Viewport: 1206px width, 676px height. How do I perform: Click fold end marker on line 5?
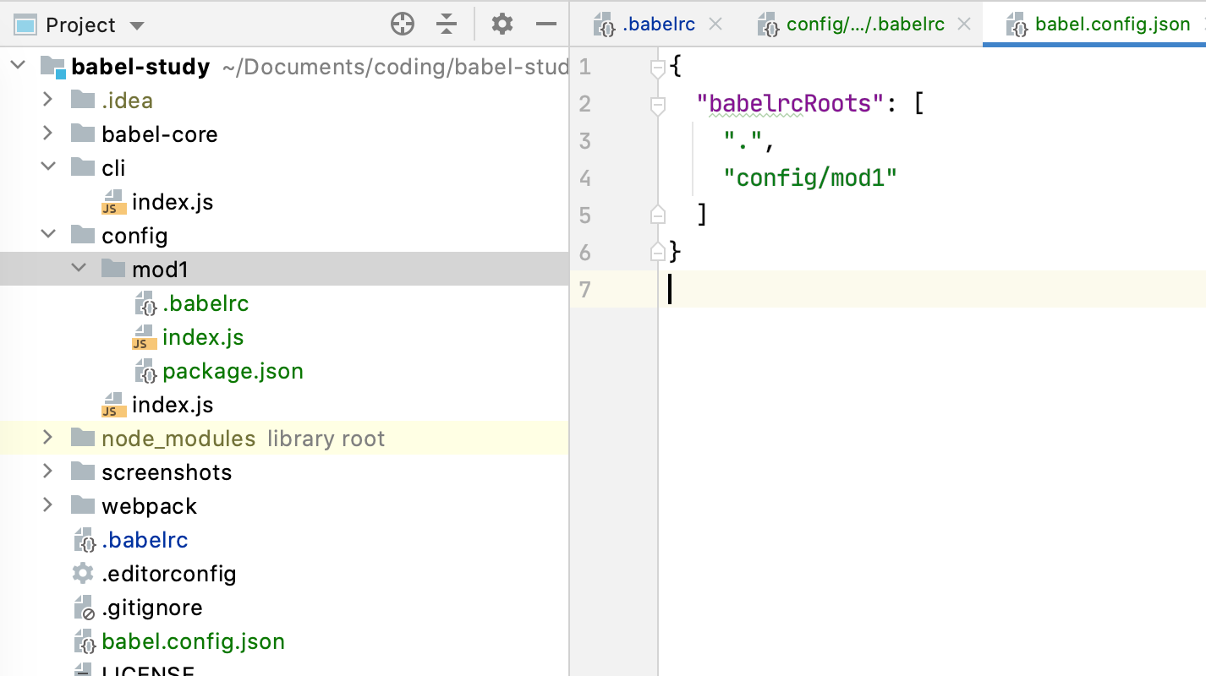(658, 215)
